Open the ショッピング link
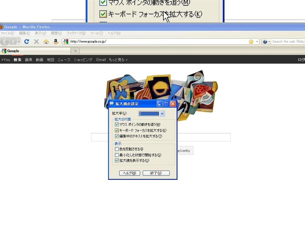 coord(83,60)
